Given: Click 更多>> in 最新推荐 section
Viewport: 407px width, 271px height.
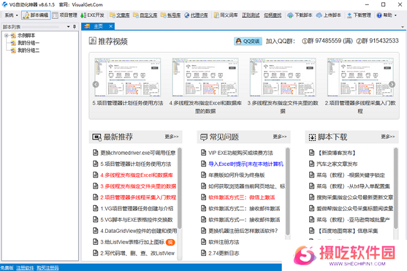Looking at the screenshot, I should coord(172,136).
